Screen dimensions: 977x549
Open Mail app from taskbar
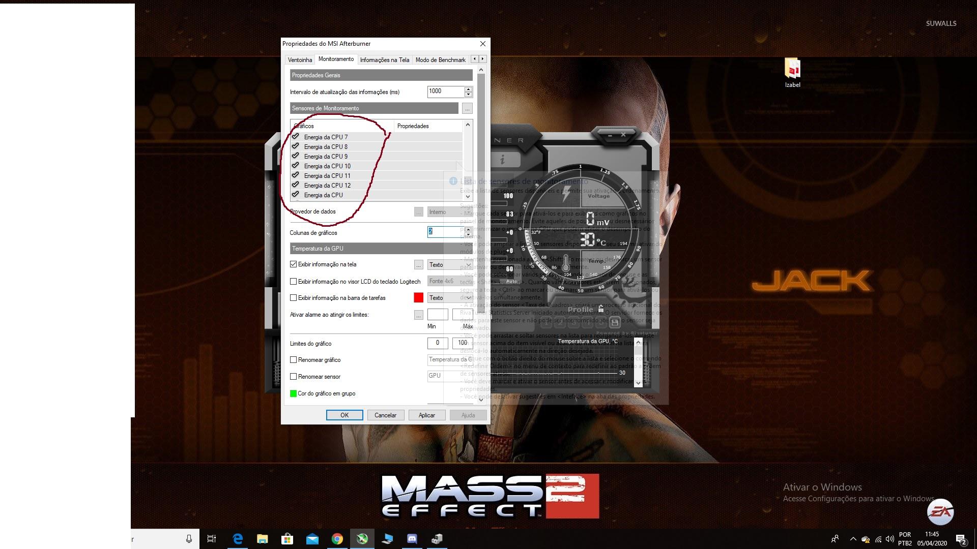tap(312, 539)
